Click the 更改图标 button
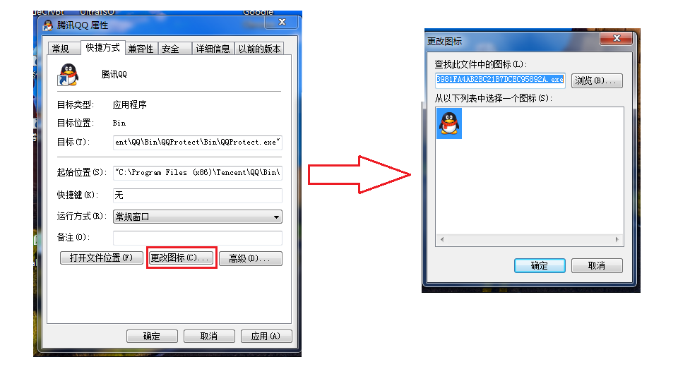 (x=182, y=258)
